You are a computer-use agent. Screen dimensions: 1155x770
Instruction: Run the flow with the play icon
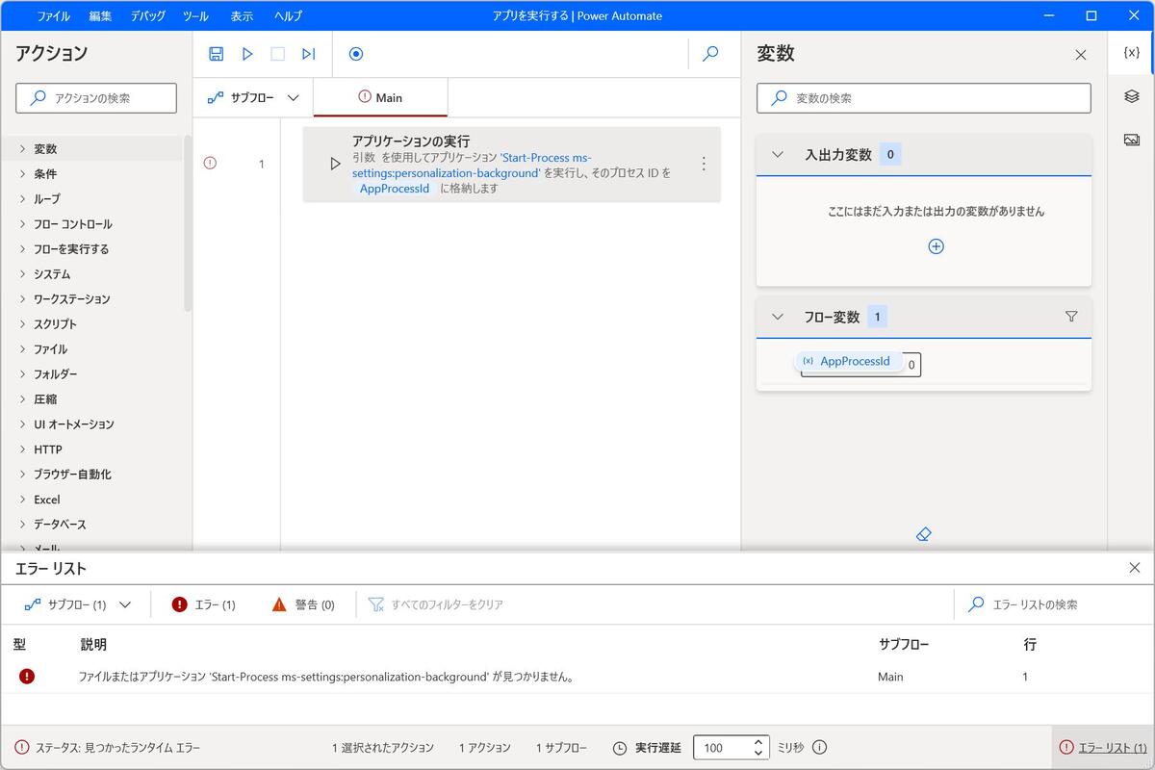247,54
